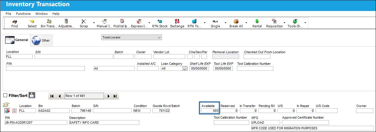Click the P/N search input field

(45, 68)
